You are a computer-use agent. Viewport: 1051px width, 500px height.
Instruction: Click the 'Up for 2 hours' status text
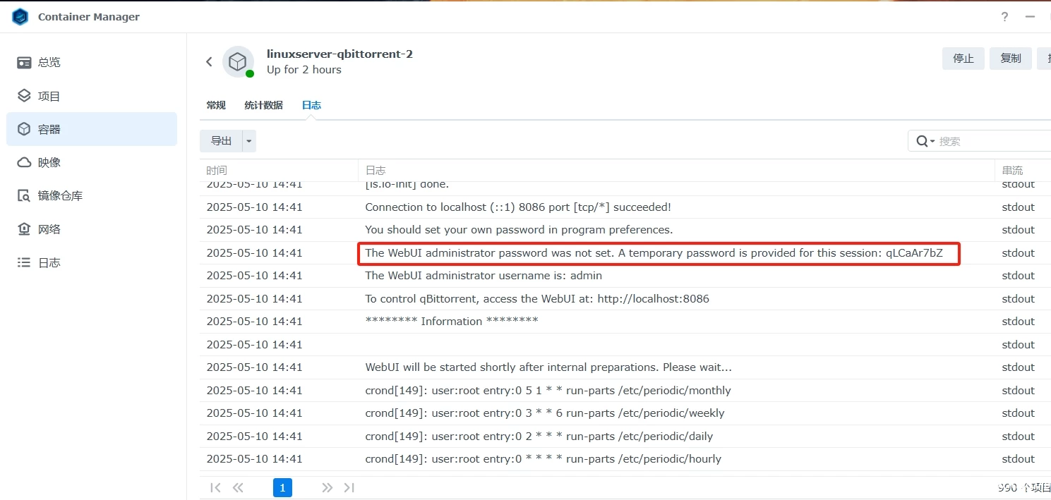(304, 70)
